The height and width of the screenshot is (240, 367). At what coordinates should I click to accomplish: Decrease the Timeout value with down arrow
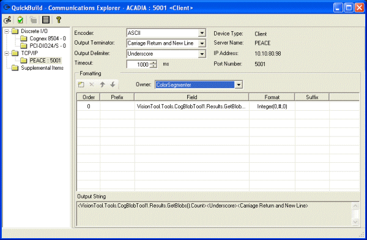154,66
